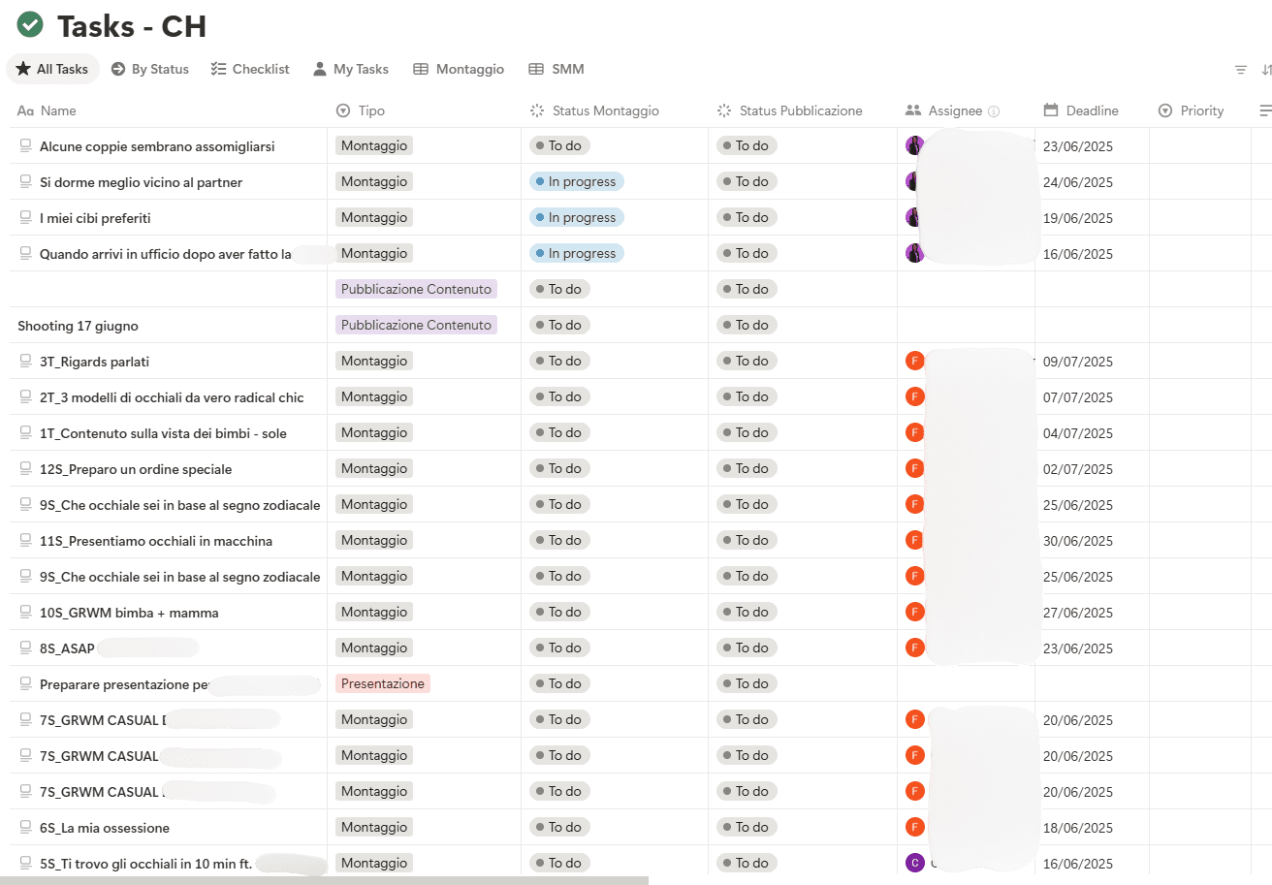Click In progress on Si dorme meglio row
This screenshot has height=885, width=1272.
pyautogui.click(x=576, y=181)
